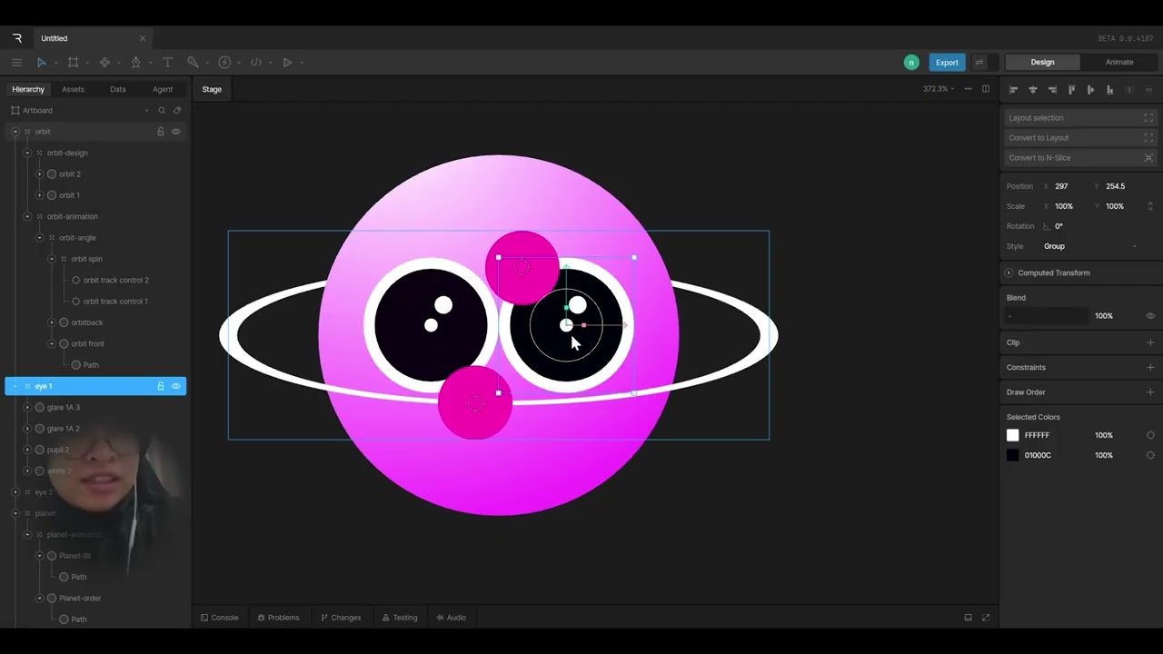Open the code brackets tool
1163x654 pixels.
click(x=256, y=63)
